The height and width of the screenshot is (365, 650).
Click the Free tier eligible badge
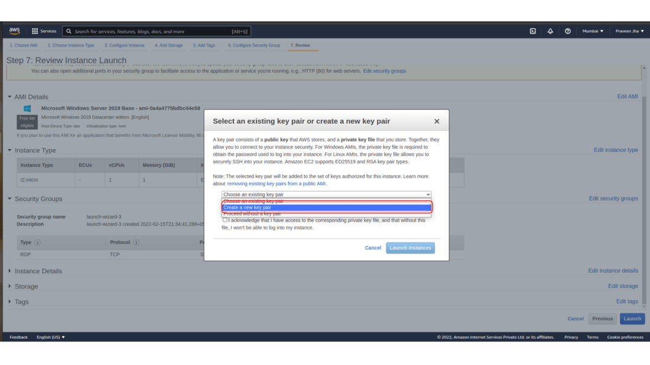pyautogui.click(x=27, y=122)
